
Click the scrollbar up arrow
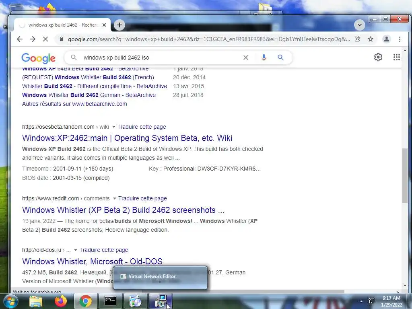405,50
